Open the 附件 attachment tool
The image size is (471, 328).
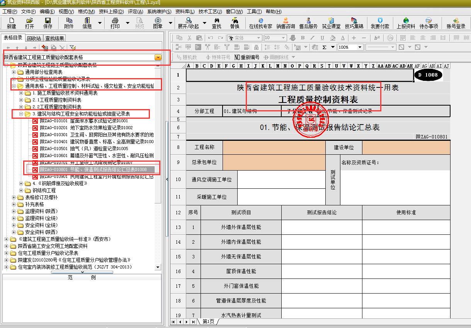(x=69, y=23)
